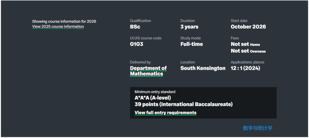Click the 3 years duration value
309x138 pixels.
(x=189, y=27)
